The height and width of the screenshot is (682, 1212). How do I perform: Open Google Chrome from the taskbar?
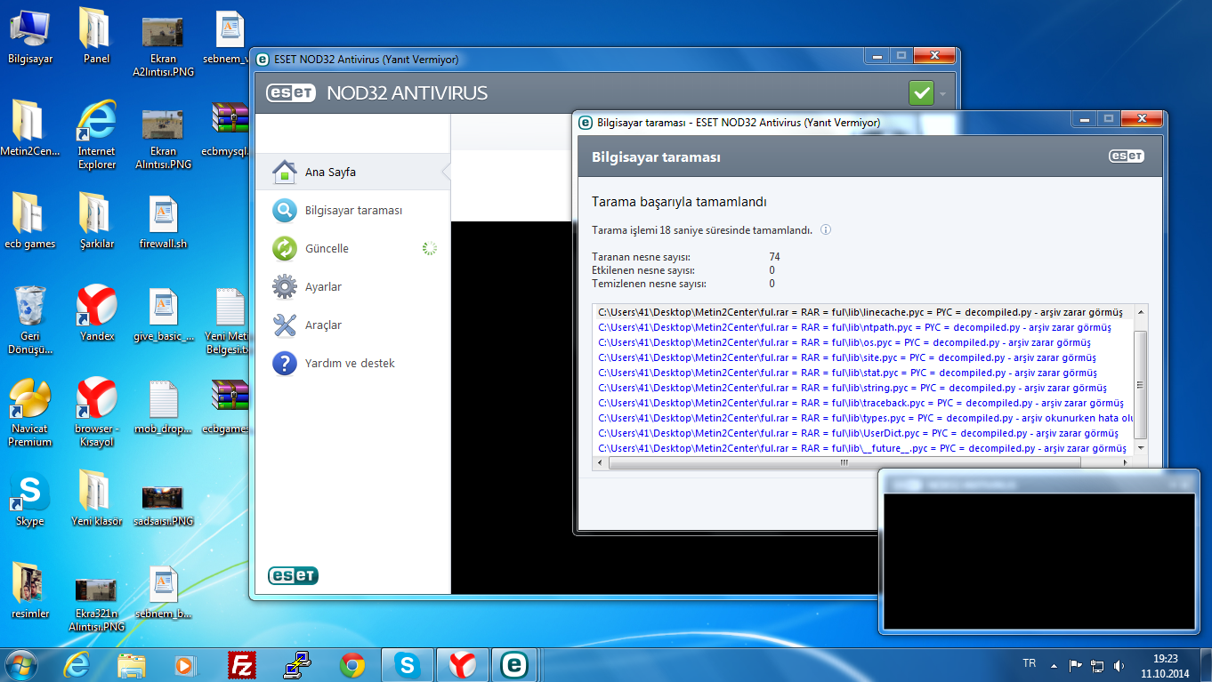point(352,664)
